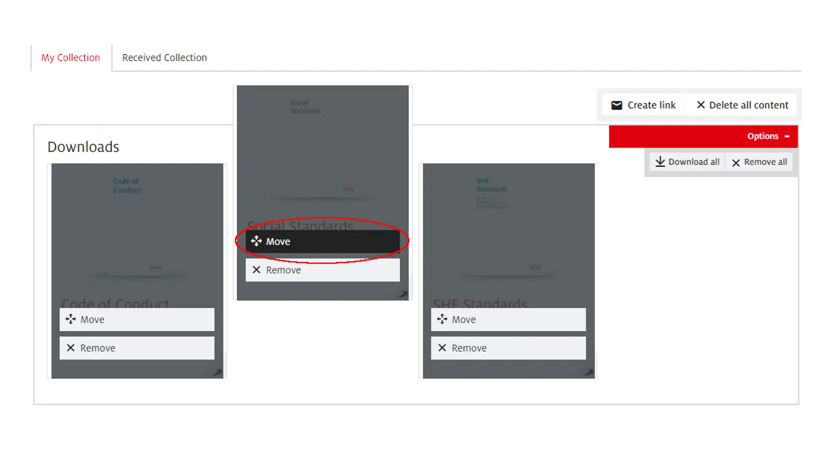Select the My Collection tab
Image resolution: width=834 pixels, height=469 pixels.
point(70,57)
